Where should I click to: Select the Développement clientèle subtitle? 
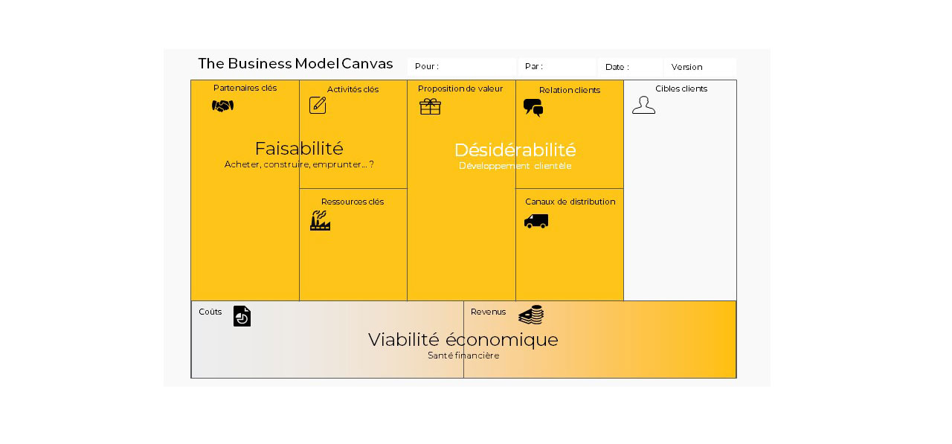515,166
